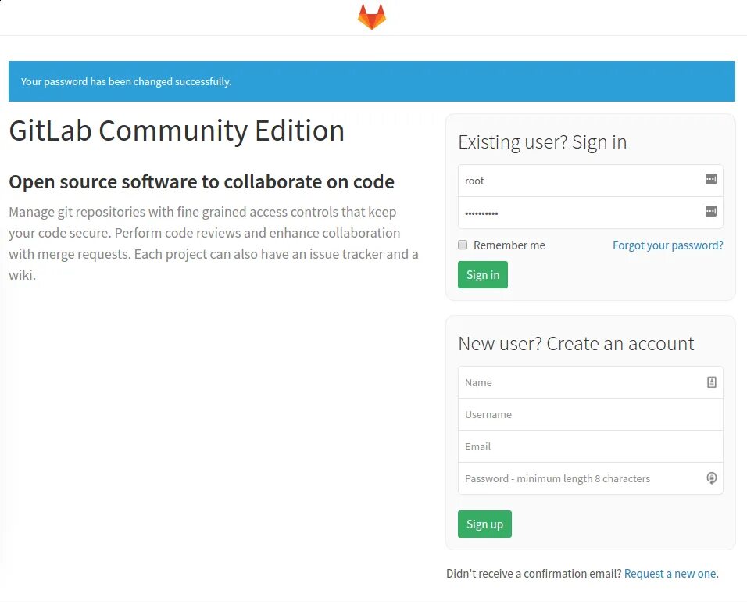This screenshot has width=747, height=605.
Task: Focus the Password minimum length 8 characters field
Action: pyautogui.click(x=590, y=478)
